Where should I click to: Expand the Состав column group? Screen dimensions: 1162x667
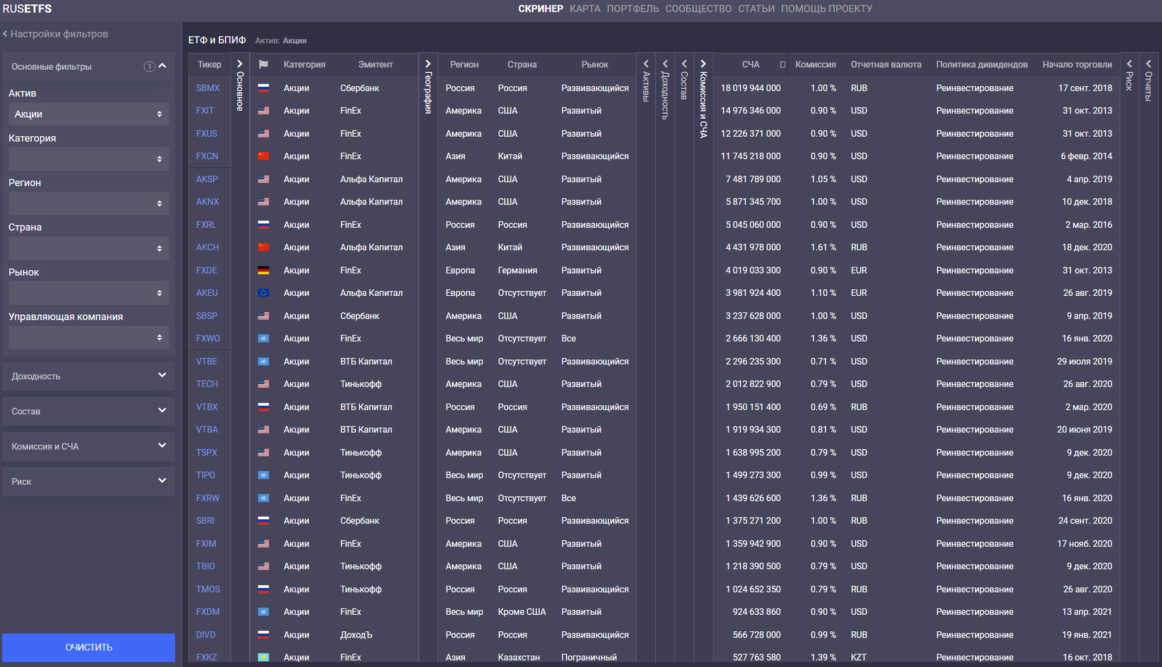click(x=684, y=64)
